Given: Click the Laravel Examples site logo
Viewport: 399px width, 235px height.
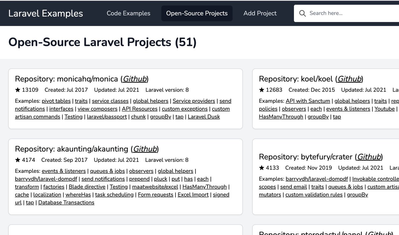Looking at the screenshot, I should 46,13.
